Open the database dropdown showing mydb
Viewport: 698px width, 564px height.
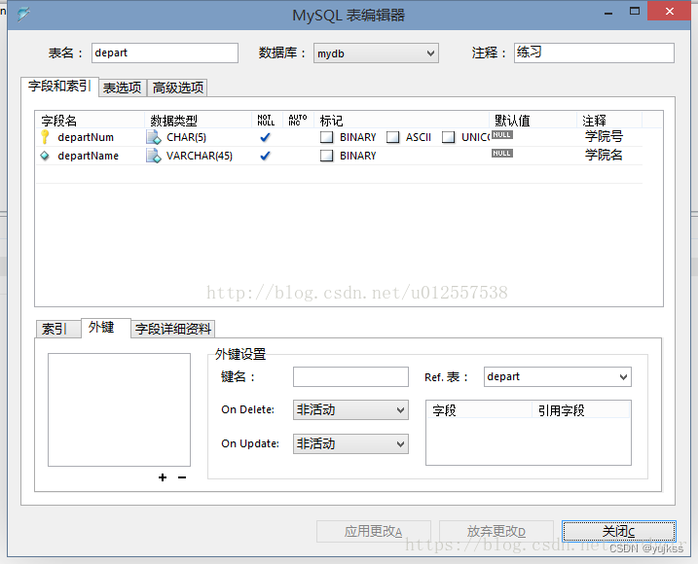coord(376,53)
